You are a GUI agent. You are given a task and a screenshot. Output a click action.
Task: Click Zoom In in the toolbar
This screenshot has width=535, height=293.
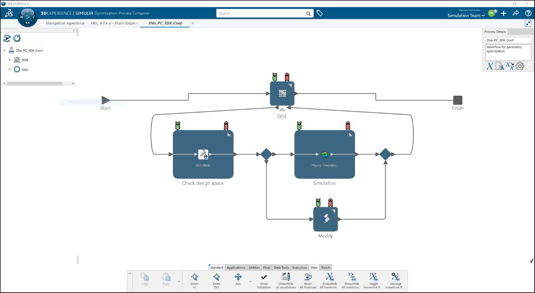(194, 281)
